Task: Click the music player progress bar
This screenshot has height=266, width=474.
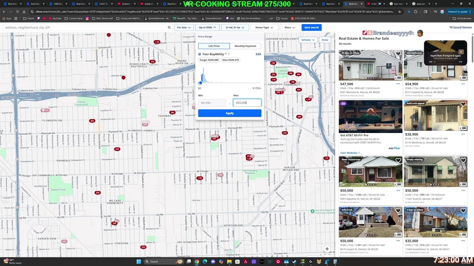Action: point(445,62)
